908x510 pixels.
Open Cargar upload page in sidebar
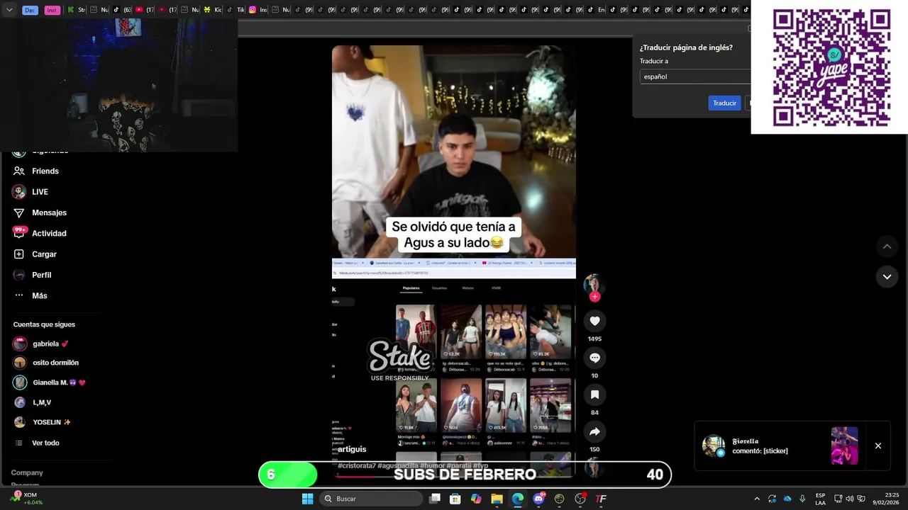click(35, 254)
